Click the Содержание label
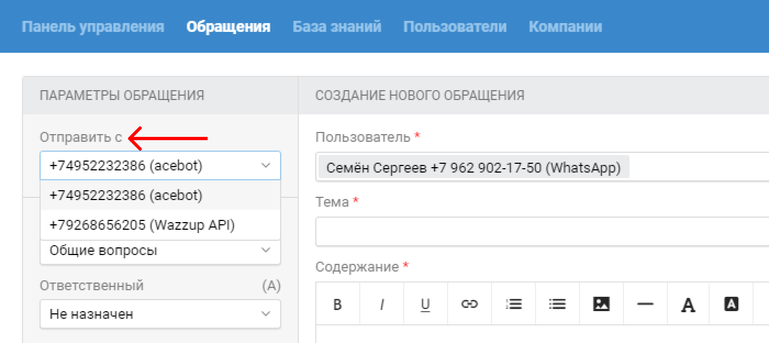This screenshot has height=343, width=769. coord(357,267)
